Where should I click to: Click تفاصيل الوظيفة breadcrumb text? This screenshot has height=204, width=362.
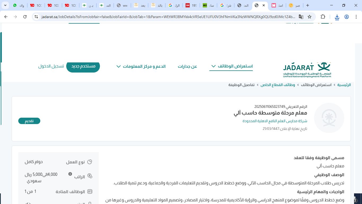(241, 85)
